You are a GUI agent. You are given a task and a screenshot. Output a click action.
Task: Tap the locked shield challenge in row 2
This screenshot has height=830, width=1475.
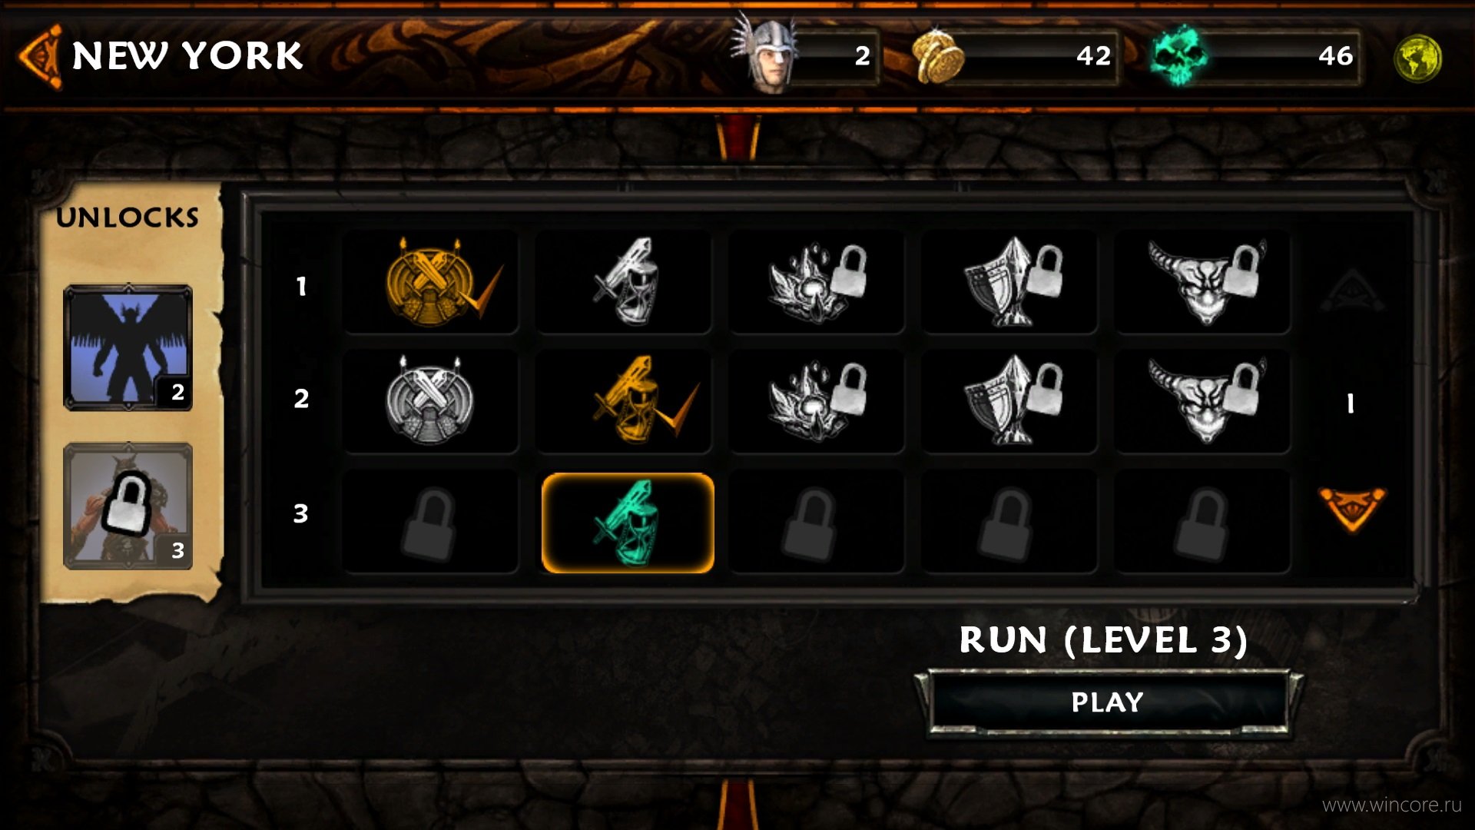tap(1009, 400)
